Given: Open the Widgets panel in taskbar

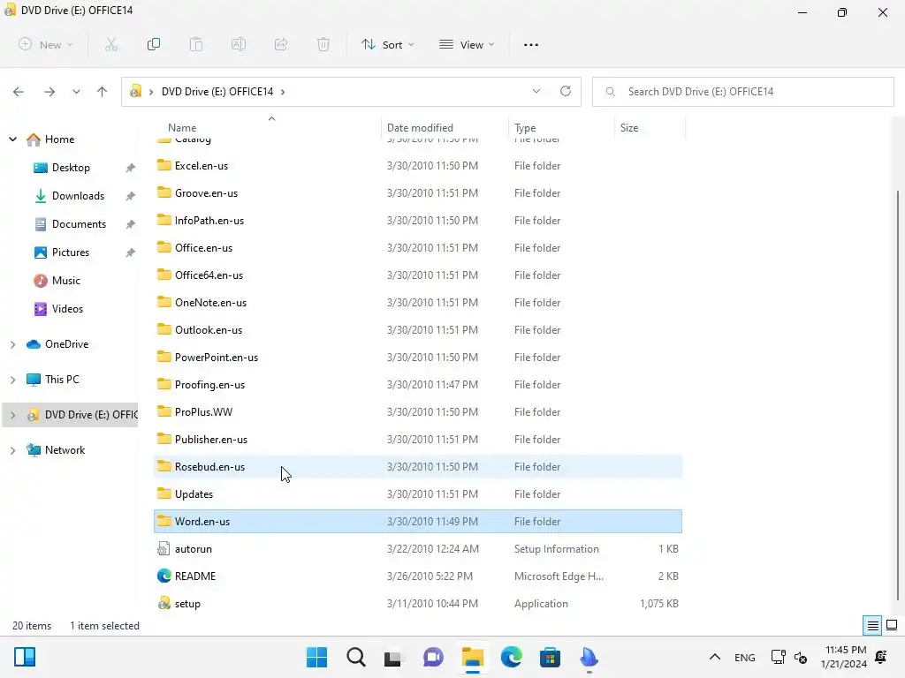Looking at the screenshot, I should [x=25, y=657].
